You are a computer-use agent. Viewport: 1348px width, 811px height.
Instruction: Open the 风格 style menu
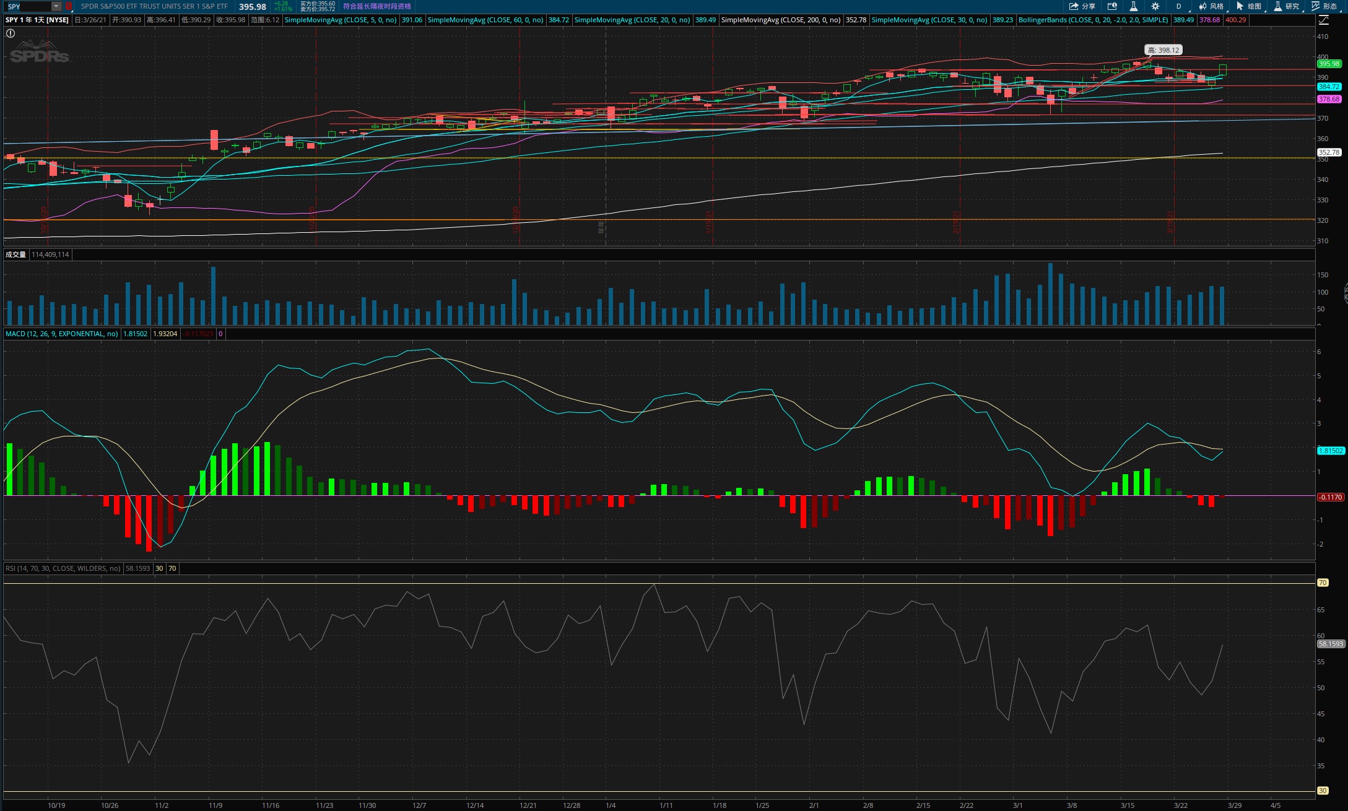pos(1211,6)
